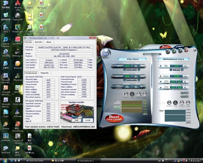This screenshot has width=203, height=163.
Task: Click the Motherboard Clock Apply icon
Action: [188, 103]
